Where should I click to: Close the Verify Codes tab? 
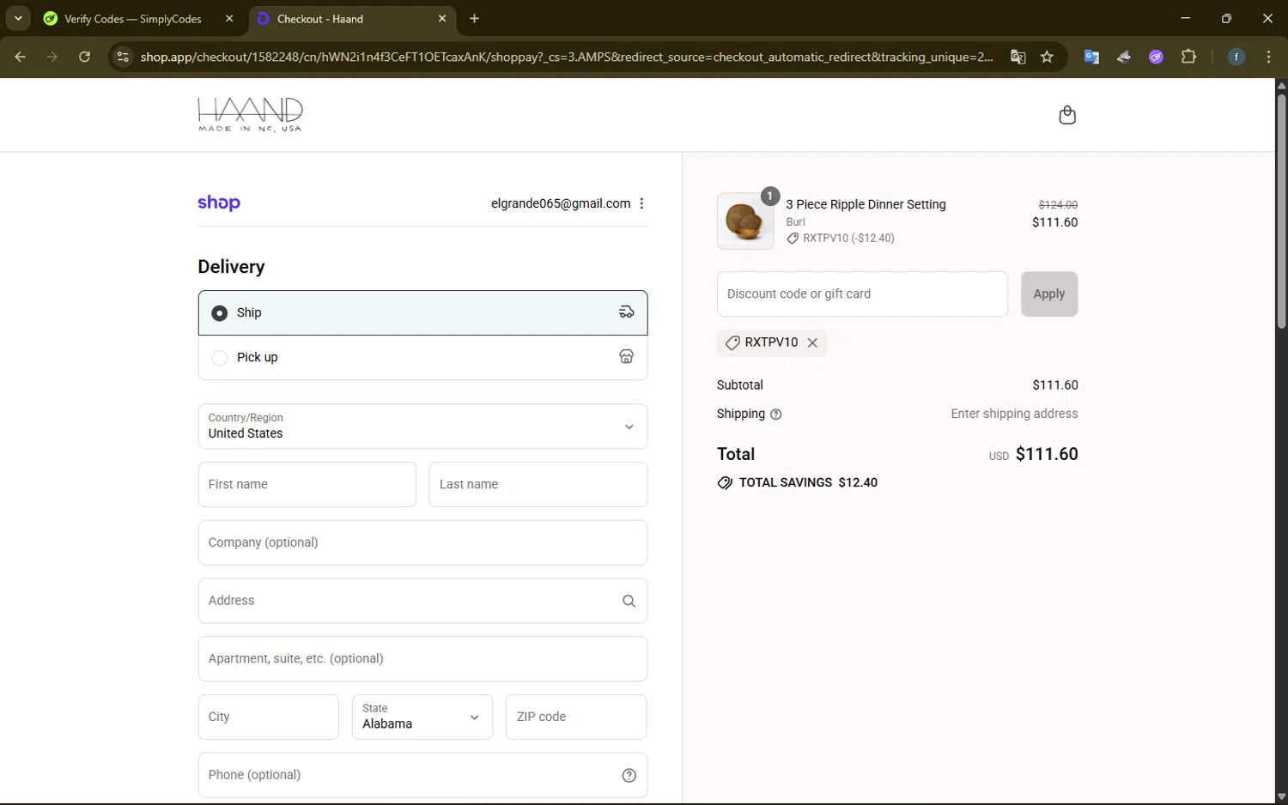(229, 18)
